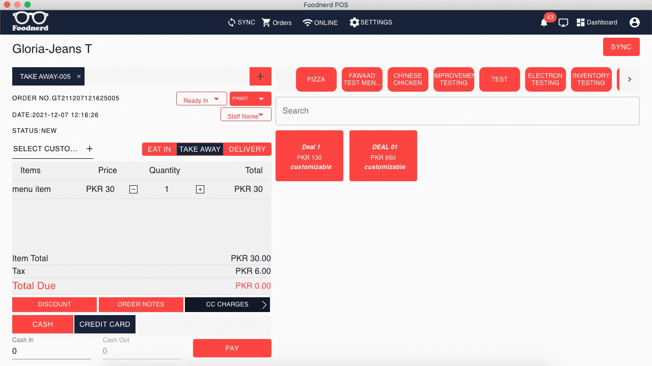Switch order type to DELIVERY

tap(247, 149)
